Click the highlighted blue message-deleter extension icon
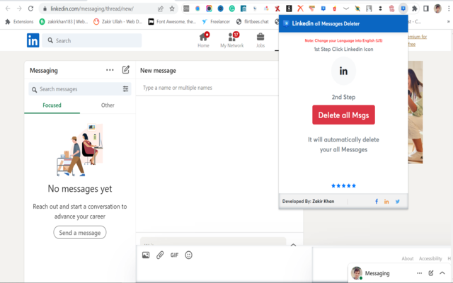This screenshot has width=453, height=283. (403, 8)
